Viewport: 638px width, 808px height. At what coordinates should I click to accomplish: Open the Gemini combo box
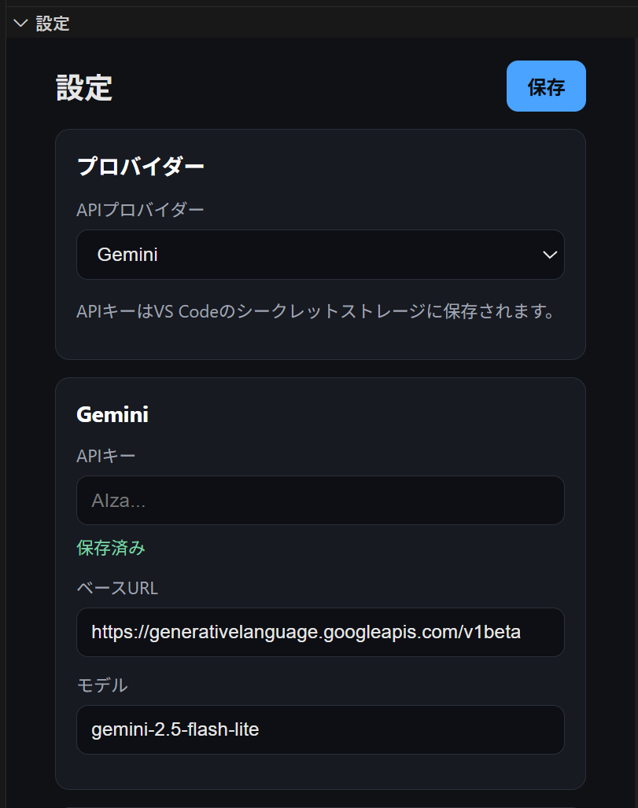(320, 255)
